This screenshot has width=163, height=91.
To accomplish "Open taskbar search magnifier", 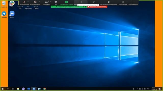I will [8, 89].
